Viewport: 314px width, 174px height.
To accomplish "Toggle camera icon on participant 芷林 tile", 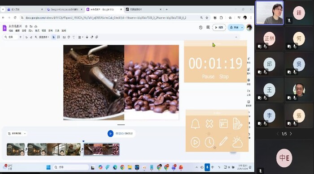I will 260,47.
